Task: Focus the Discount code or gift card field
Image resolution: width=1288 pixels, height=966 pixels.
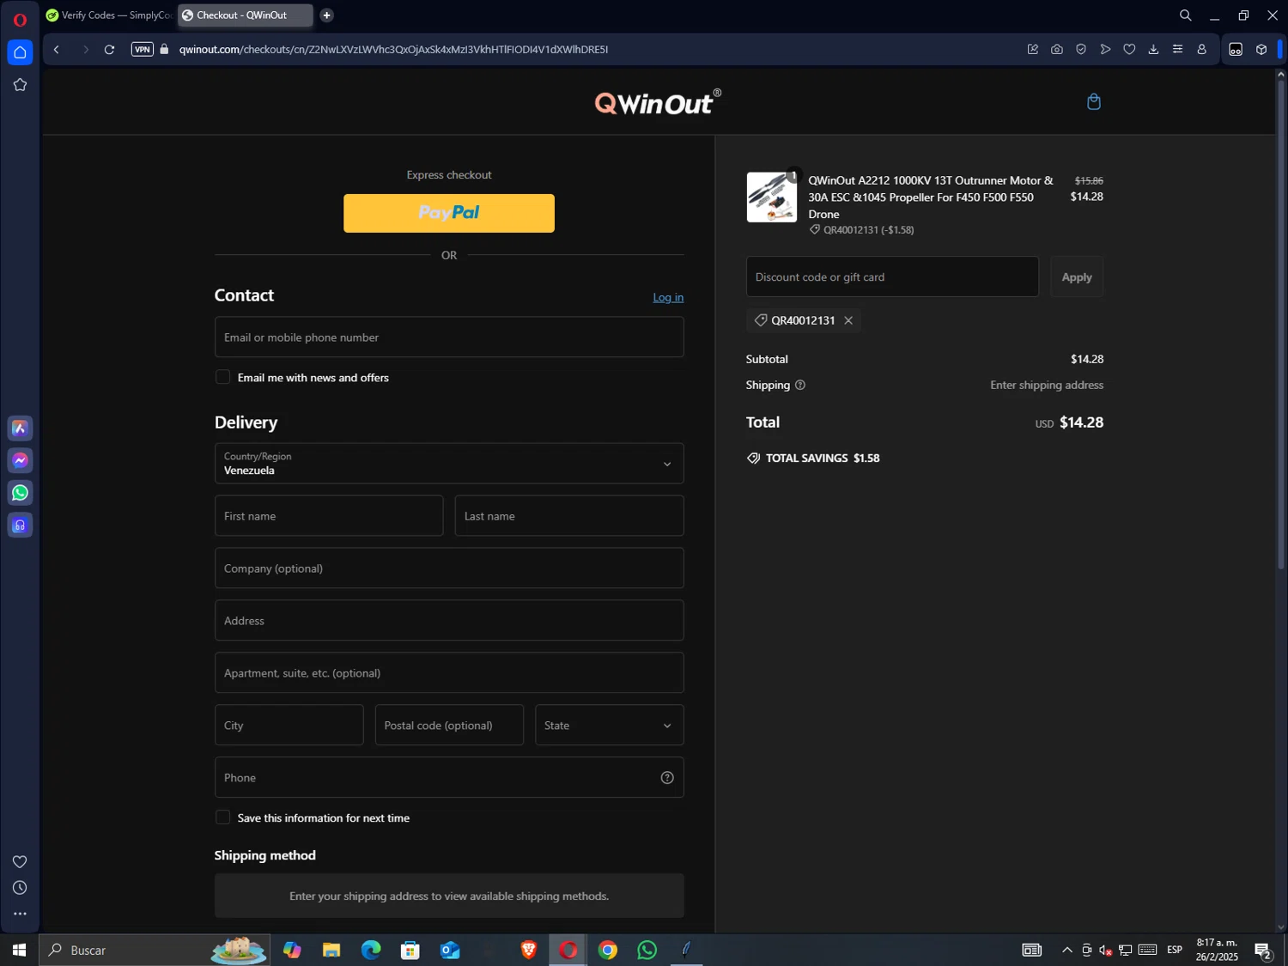Action: point(892,277)
